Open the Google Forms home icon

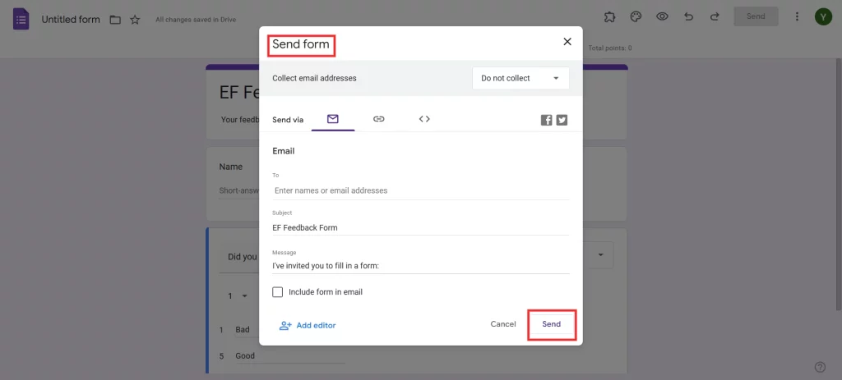tap(21, 20)
